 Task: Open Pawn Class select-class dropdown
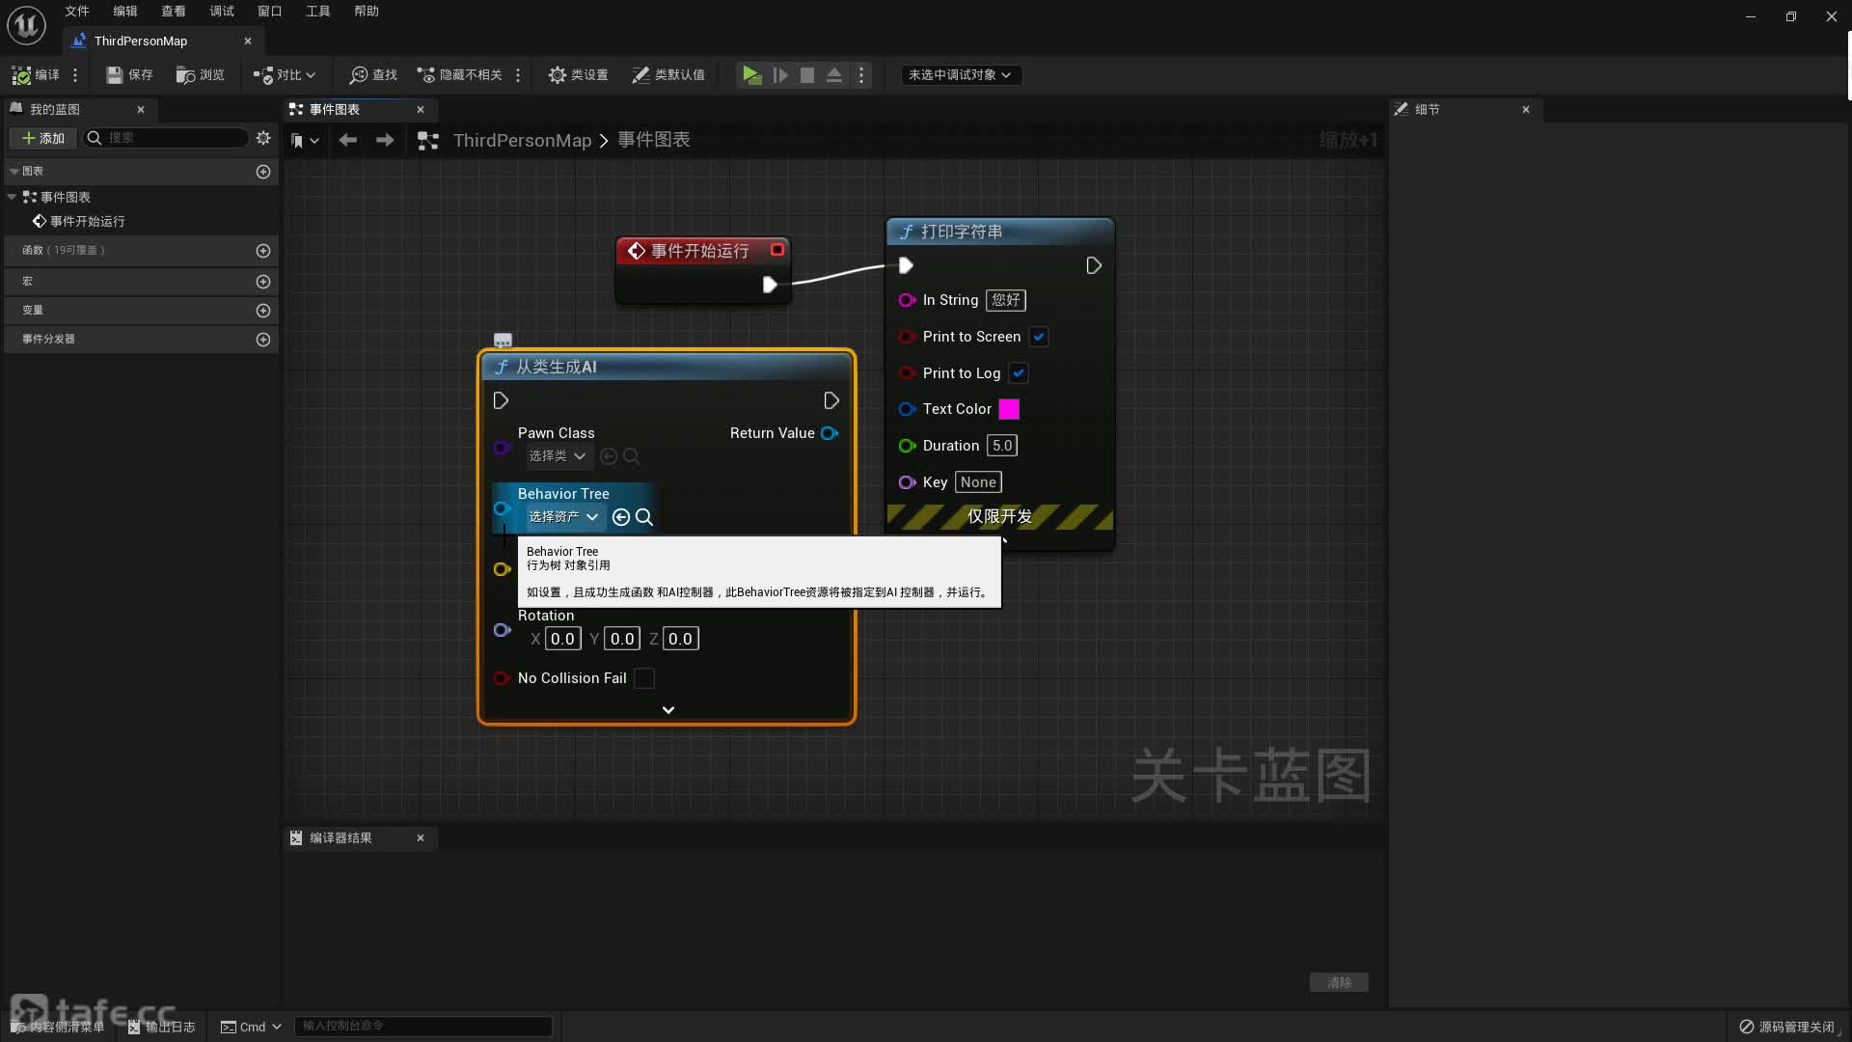(558, 456)
